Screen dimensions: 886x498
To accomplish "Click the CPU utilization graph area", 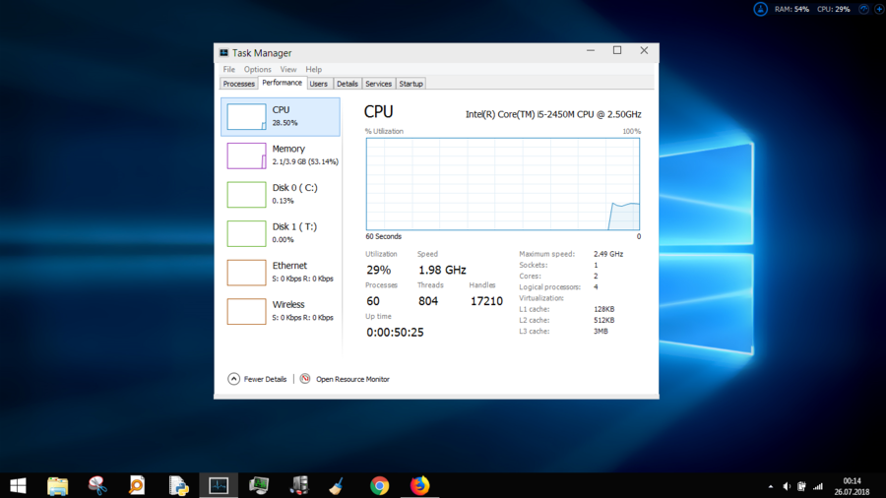I will click(503, 184).
